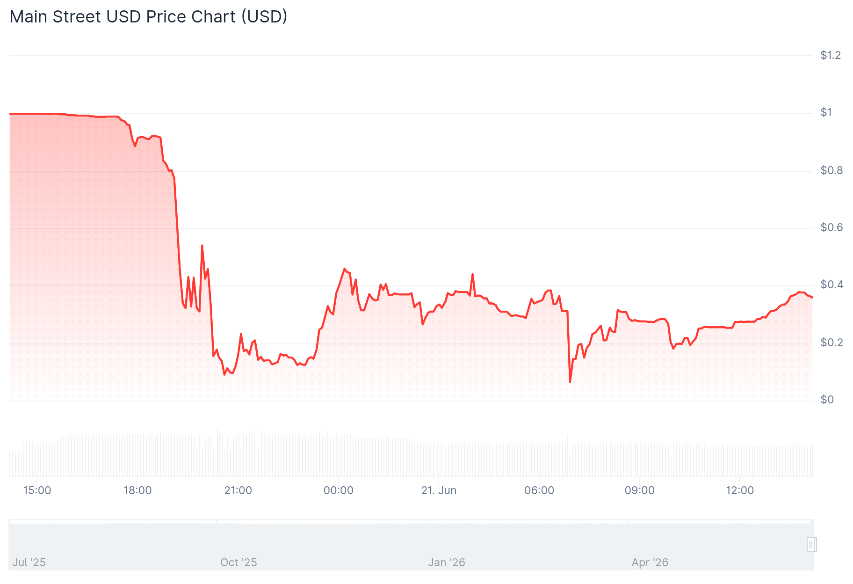Click the navigator timeline gray area
Image resolution: width=853 pixels, height=584 pixels.
pos(410,546)
